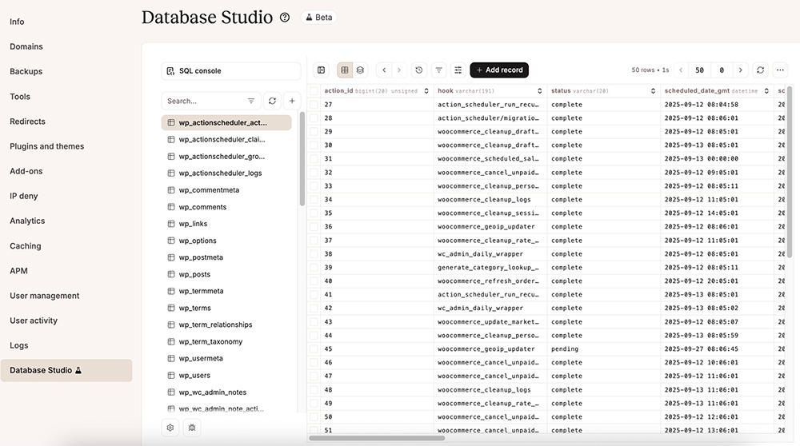Open query history clock icon
800x446 pixels.
click(419, 70)
